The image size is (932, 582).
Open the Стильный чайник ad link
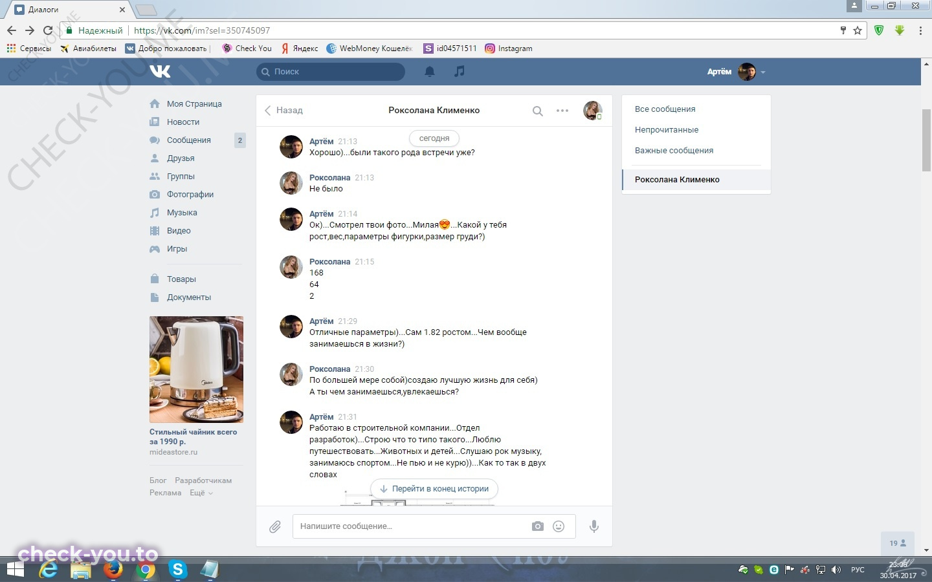[x=193, y=436]
